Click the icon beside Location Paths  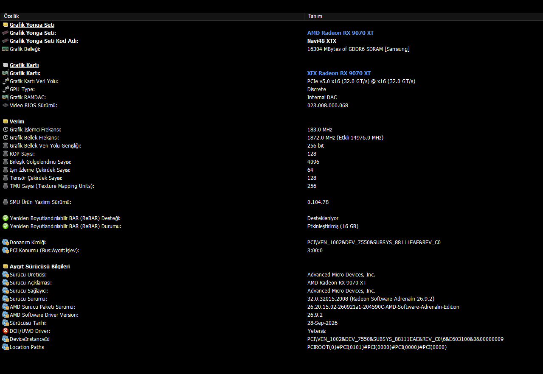tap(5, 347)
